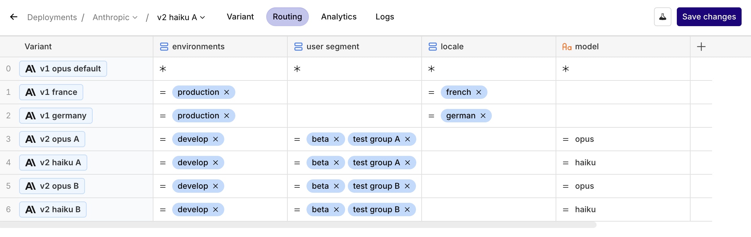Click the horizontal scrollbar below the table

click(298, 225)
